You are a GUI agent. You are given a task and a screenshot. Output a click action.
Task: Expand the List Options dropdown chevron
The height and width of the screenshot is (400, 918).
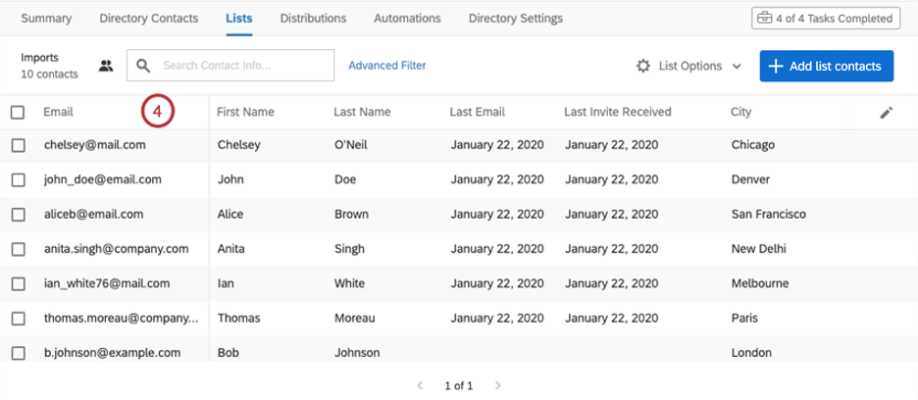point(738,67)
